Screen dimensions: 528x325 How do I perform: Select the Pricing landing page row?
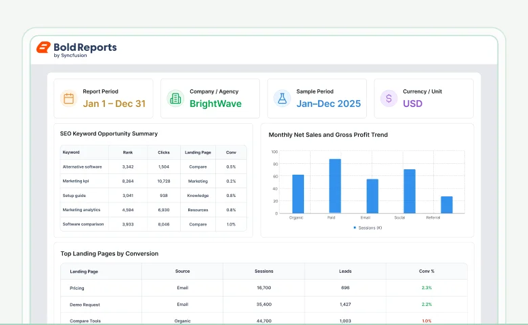click(x=264, y=288)
